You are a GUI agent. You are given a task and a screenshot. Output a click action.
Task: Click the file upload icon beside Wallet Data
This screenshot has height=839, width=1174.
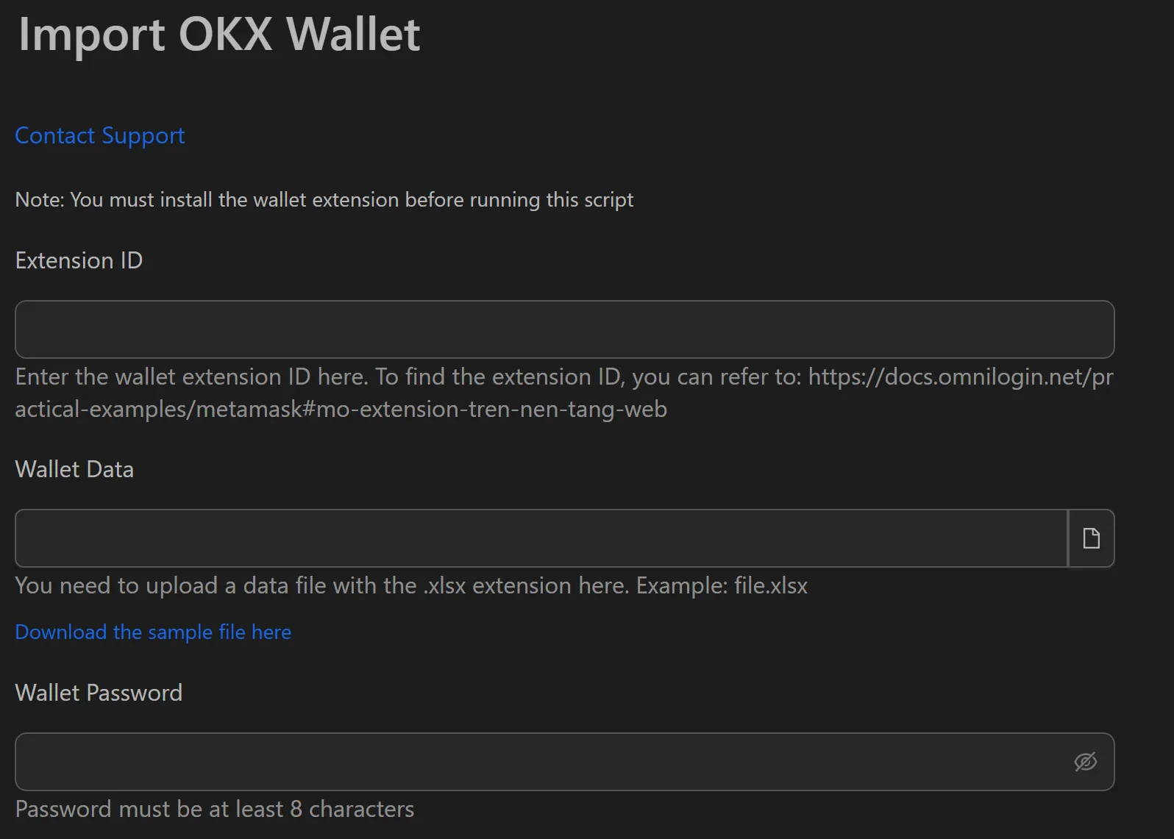(1091, 538)
